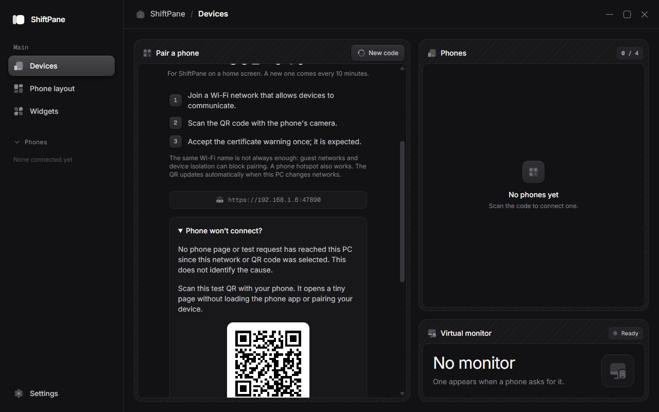Click the step 2 number badge
The height and width of the screenshot is (412, 659).
click(x=176, y=123)
